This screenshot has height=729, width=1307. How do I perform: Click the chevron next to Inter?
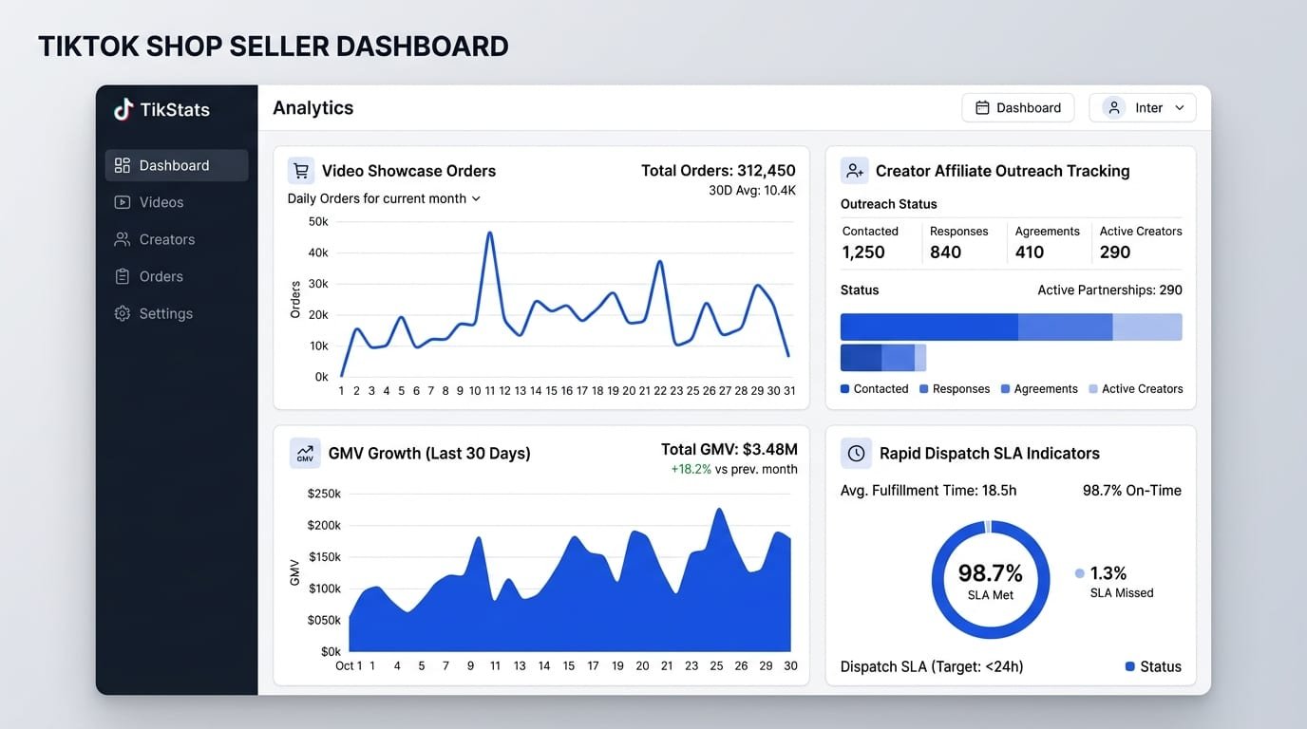(1180, 108)
